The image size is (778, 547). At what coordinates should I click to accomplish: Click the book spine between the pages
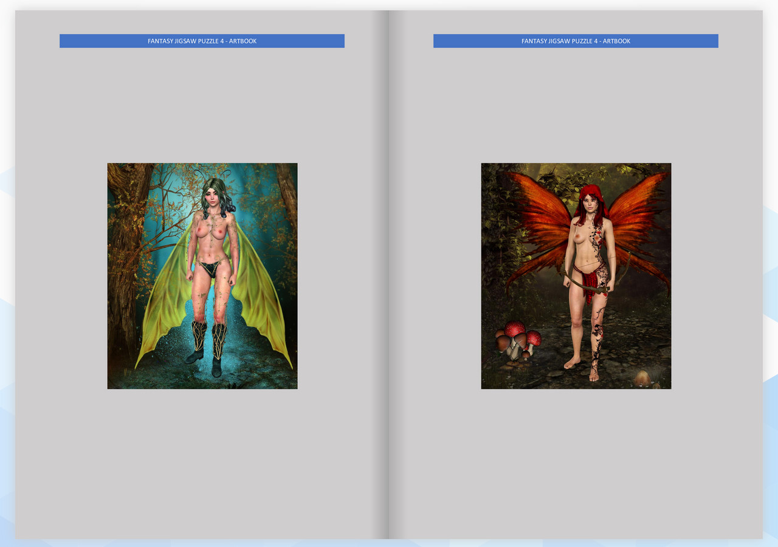[389, 273]
